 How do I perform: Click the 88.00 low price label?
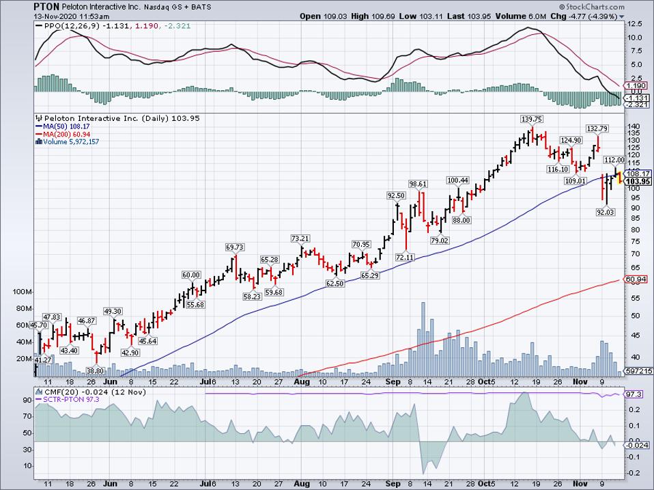point(461,220)
